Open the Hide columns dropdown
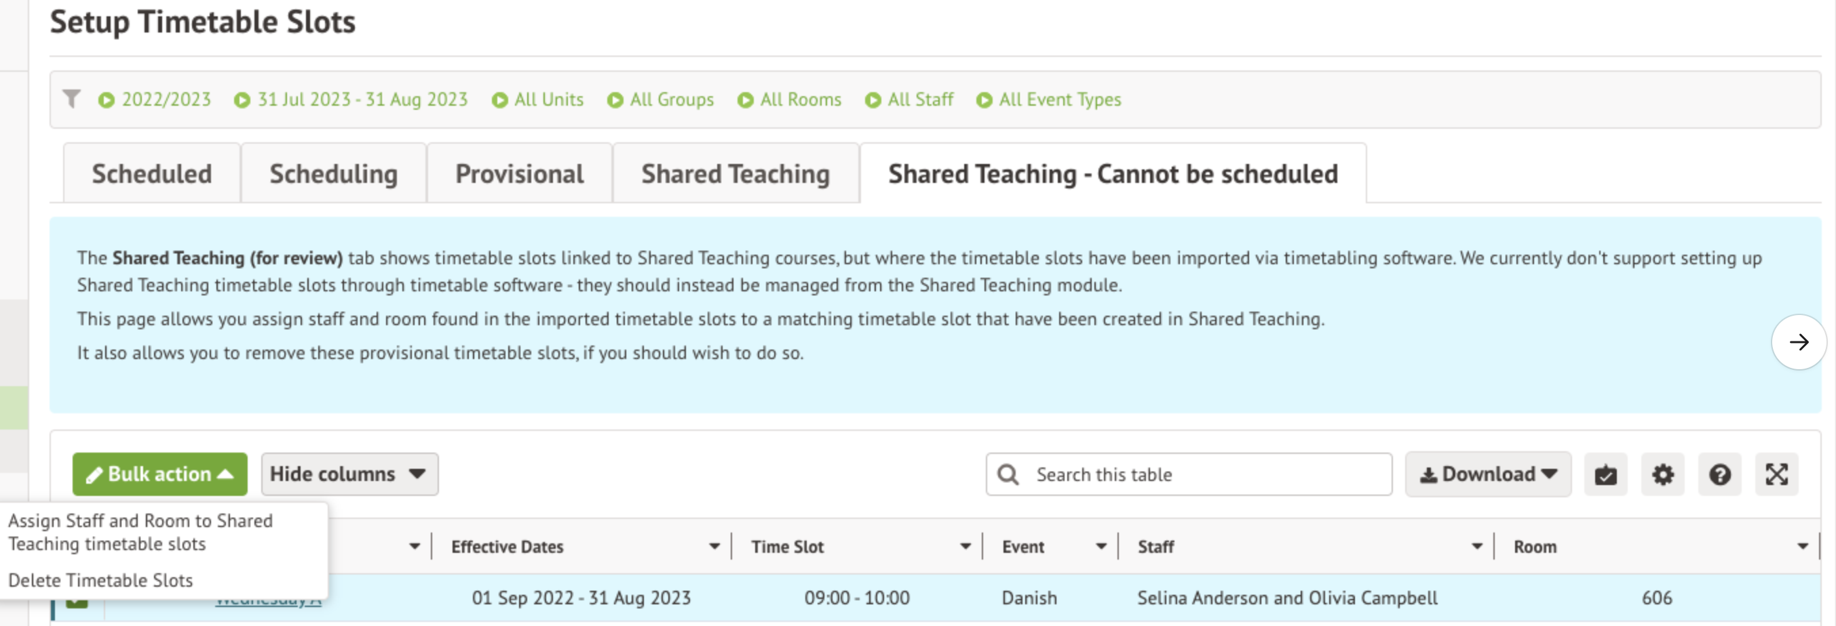 point(349,474)
